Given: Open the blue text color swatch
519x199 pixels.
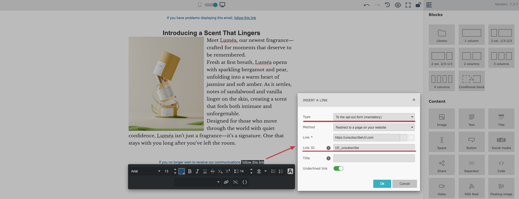Looking at the screenshot, I should (x=182, y=171).
